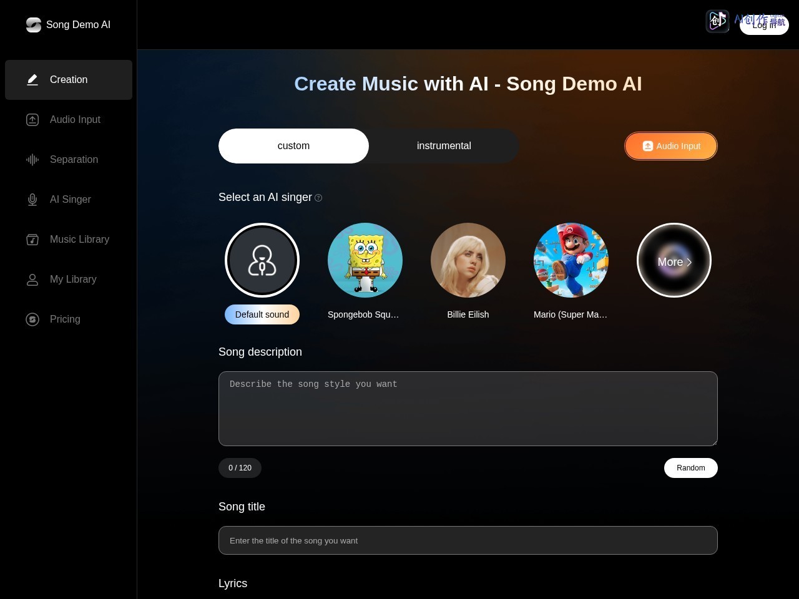Click the My Library person icon
Image resolution: width=799 pixels, height=599 pixels.
(32, 280)
